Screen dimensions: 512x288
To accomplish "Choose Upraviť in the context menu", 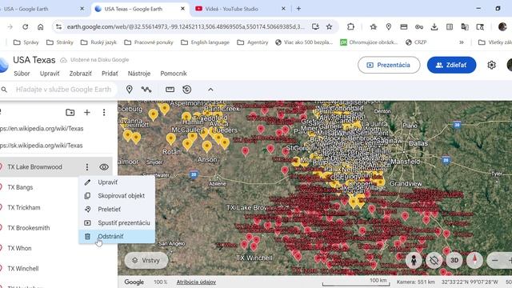I will 117,182.
